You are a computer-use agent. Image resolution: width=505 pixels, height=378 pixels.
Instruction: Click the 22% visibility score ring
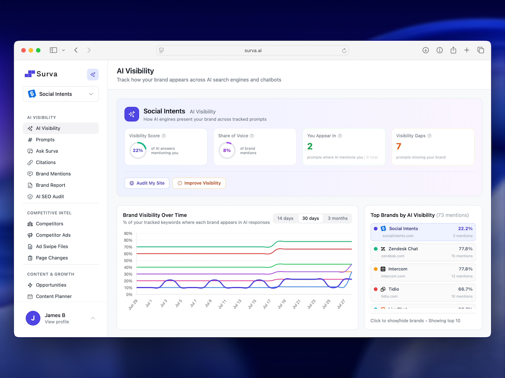pyautogui.click(x=138, y=150)
